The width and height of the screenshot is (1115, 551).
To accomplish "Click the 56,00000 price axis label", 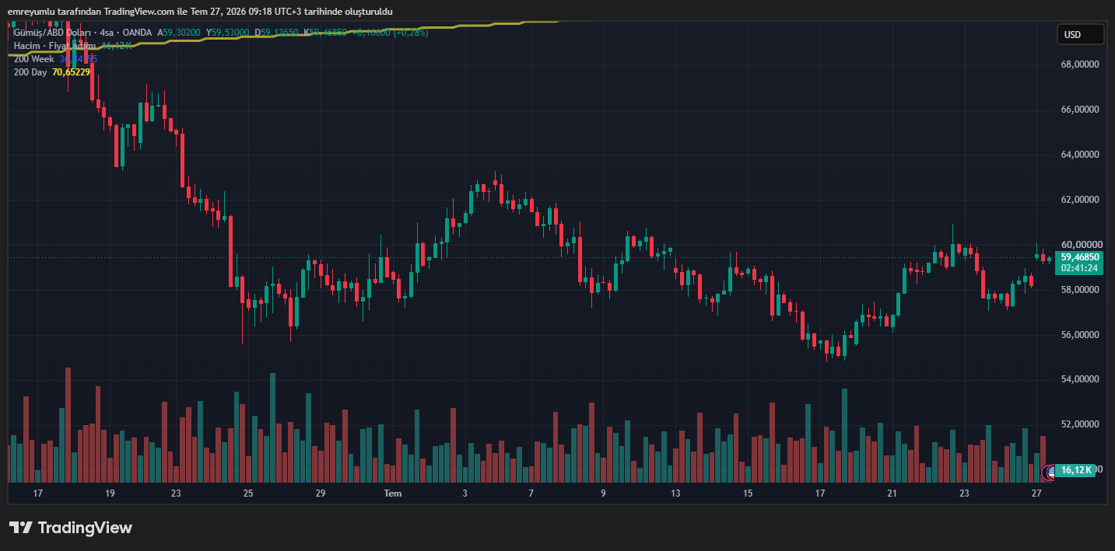I will (1080, 335).
